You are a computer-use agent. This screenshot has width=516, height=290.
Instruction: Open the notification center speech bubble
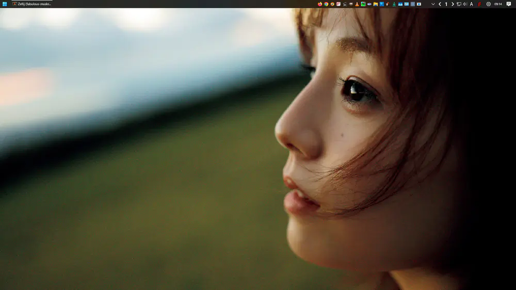pyautogui.click(x=509, y=4)
